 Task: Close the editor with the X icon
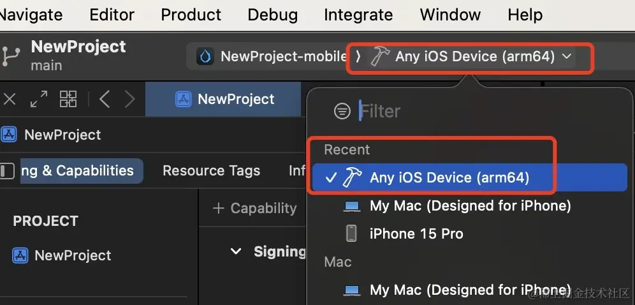click(10, 99)
